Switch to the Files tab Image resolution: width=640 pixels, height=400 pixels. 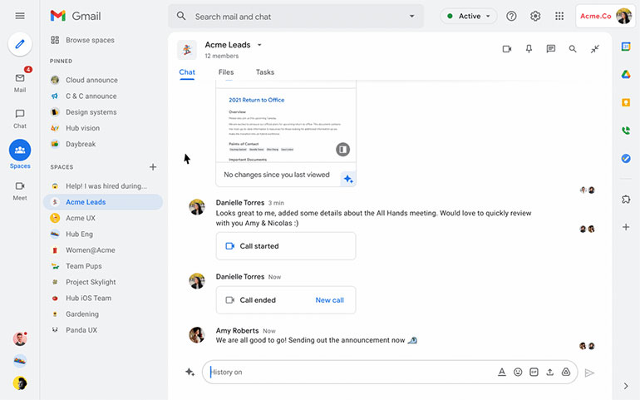click(226, 72)
